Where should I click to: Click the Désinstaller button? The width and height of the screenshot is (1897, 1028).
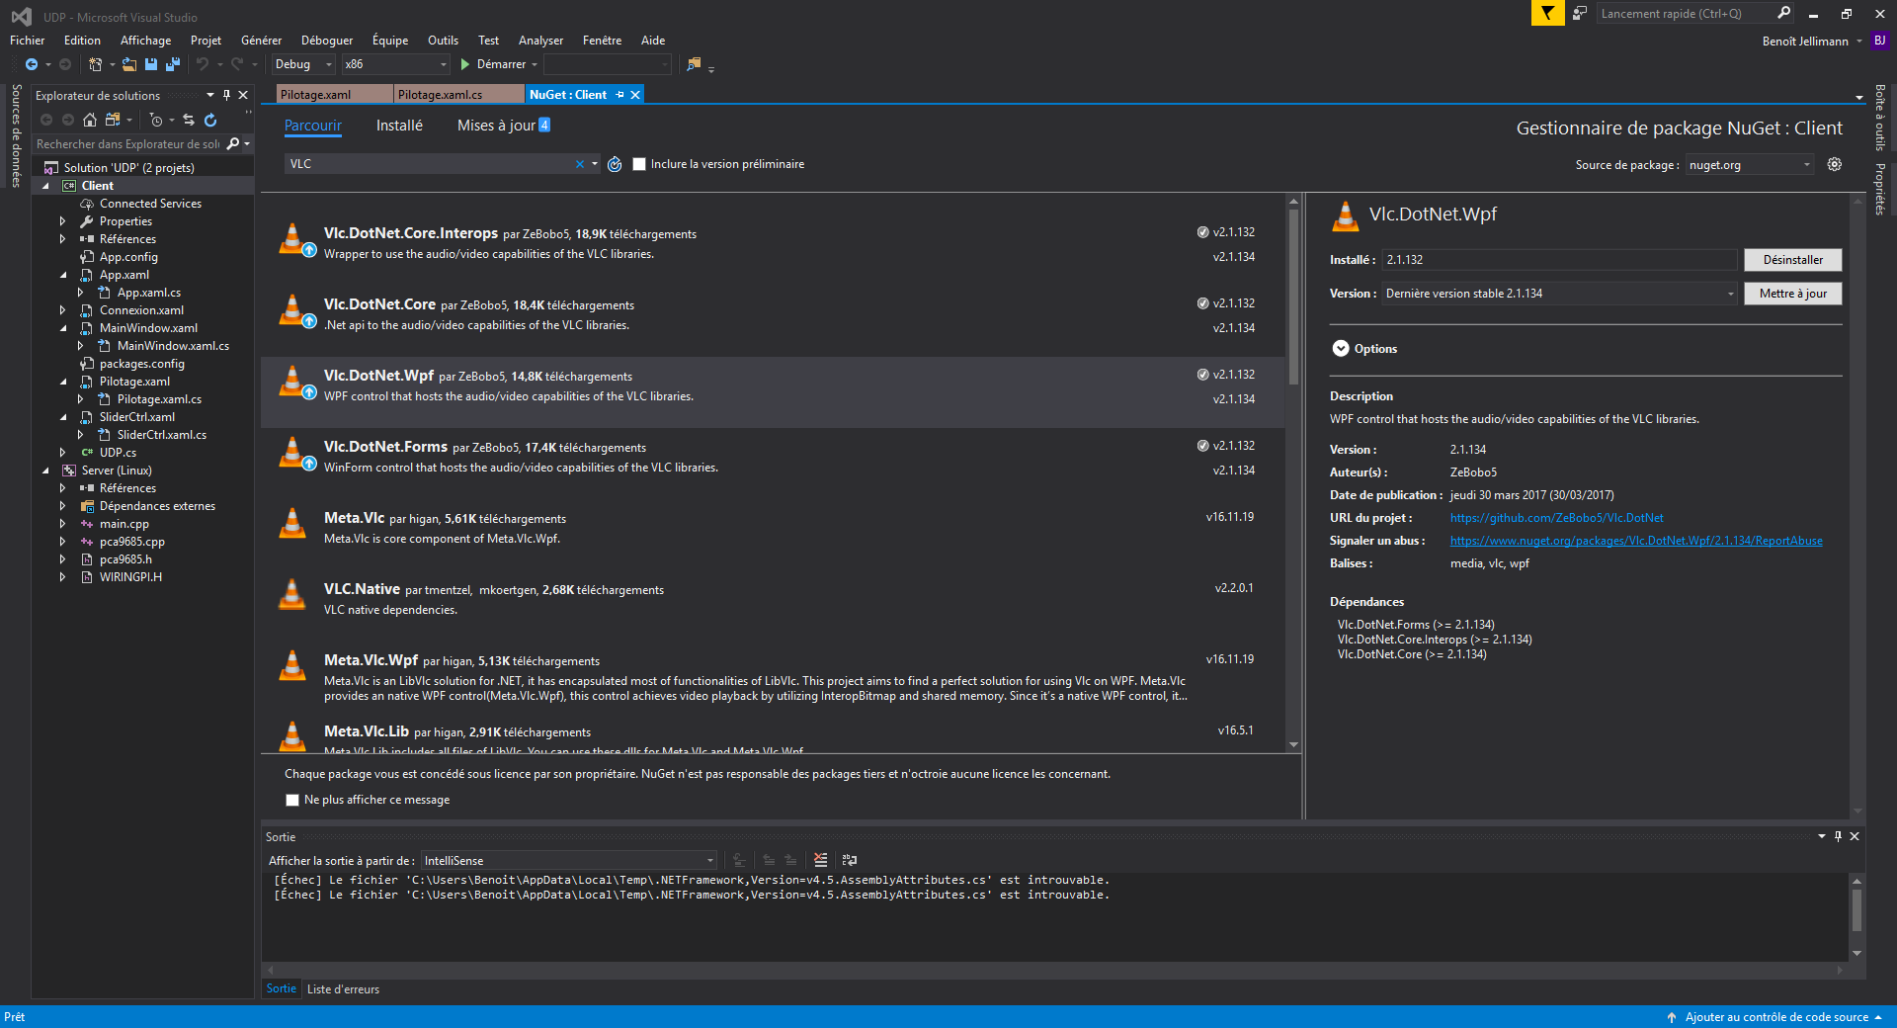pyautogui.click(x=1792, y=260)
